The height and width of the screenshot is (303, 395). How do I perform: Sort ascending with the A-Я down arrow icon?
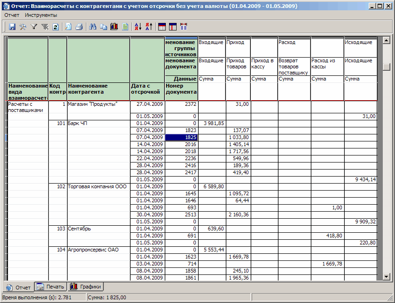pos(138,27)
